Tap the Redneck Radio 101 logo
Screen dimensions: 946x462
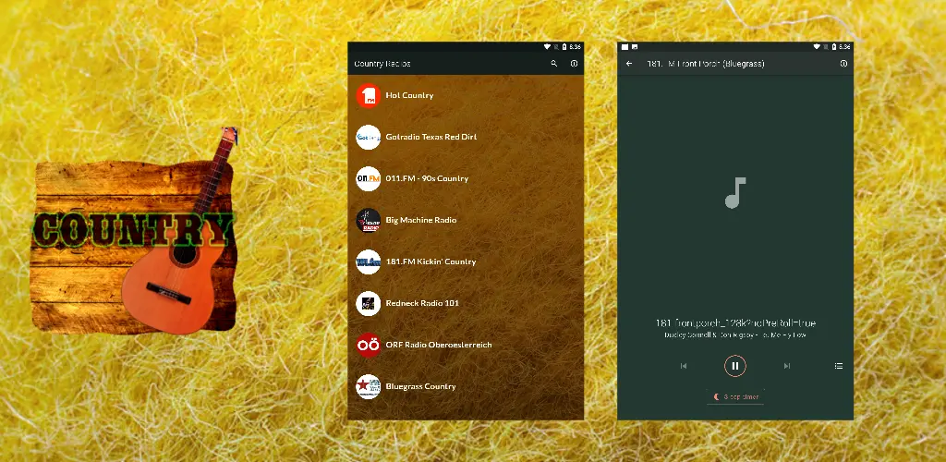coord(368,303)
